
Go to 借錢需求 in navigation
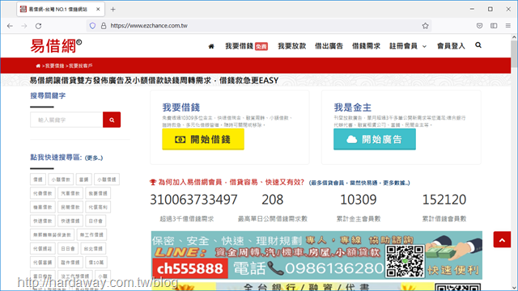[x=366, y=46]
